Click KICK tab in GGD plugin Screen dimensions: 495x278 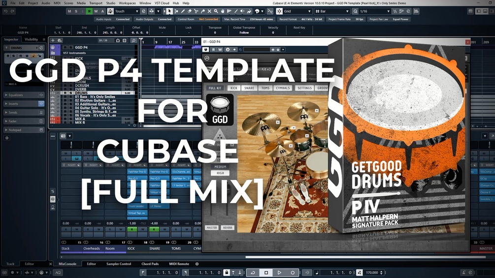click(x=234, y=88)
